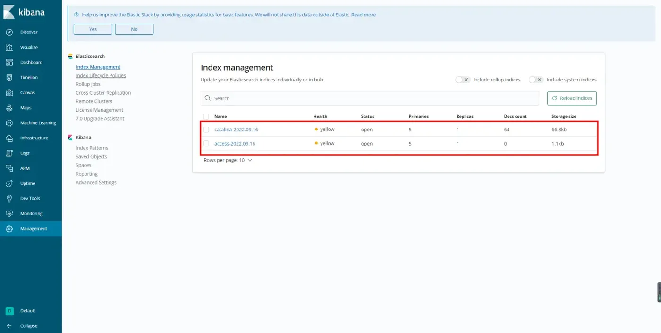Open Logs via its sidebar icon
This screenshot has width=661, height=333.
9,153
